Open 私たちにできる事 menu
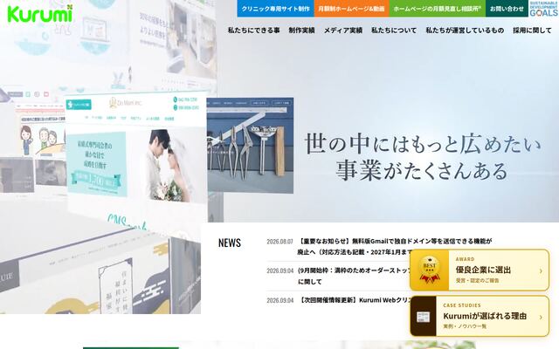The height and width of the screenshot is (349, 559). click(254, 31)
